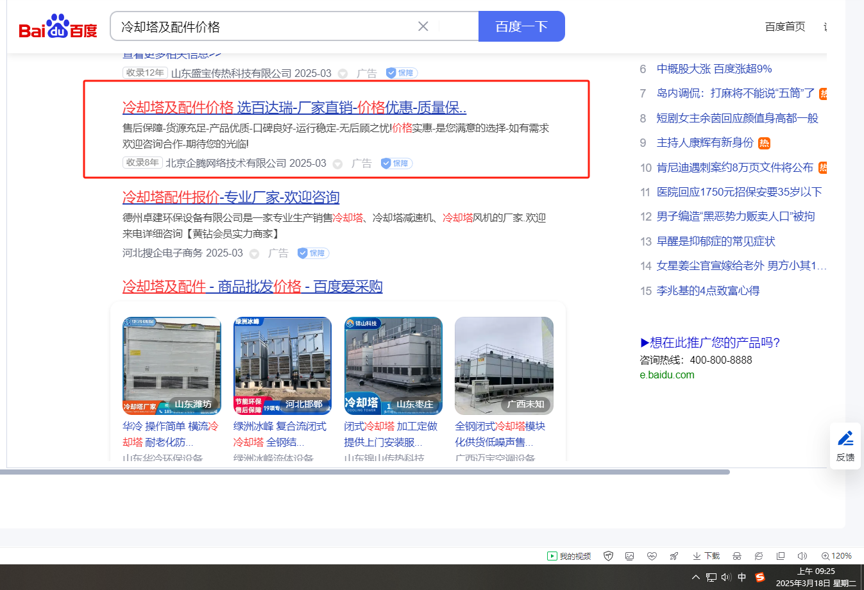The width and height of the screenshot is (864, 590).
Task: Click the overlapping windows icon in status bar
Action: (x=781, y=556)
